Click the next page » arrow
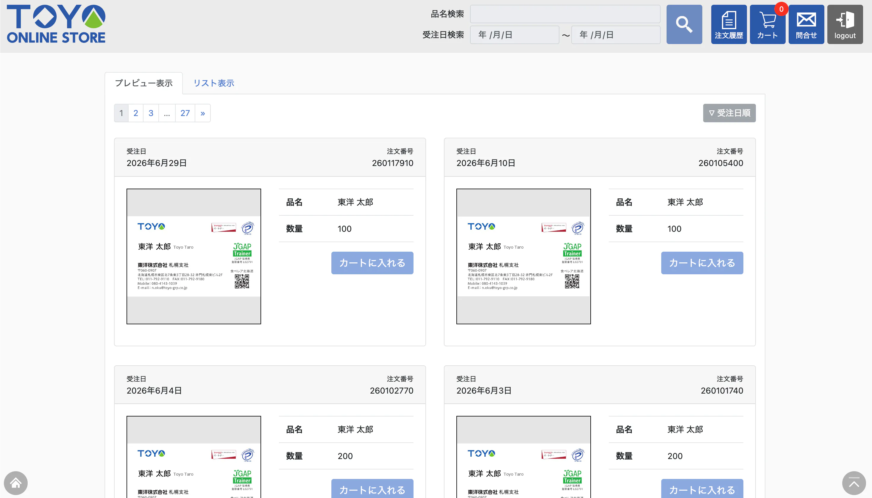This screenshot has height=498, width=872. coord(203,113)
